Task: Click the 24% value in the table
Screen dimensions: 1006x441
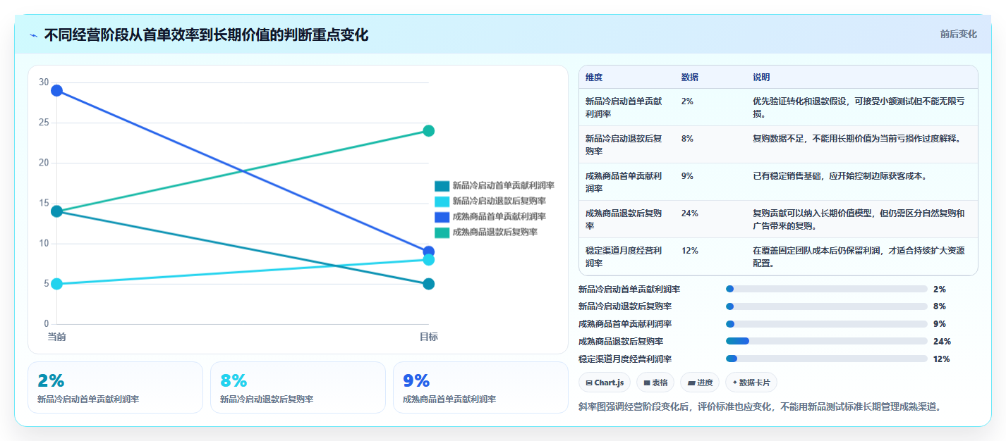Action: (690, 213)
